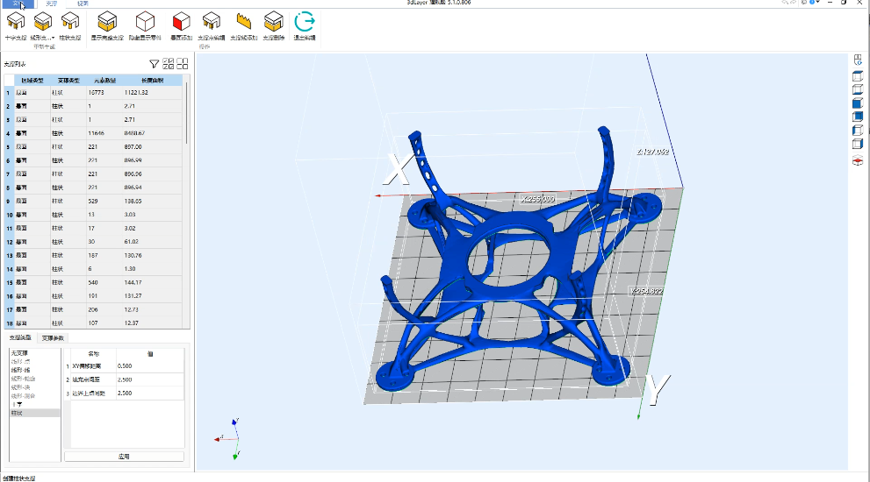Click the cross support (十字支撑) icon

16,23
